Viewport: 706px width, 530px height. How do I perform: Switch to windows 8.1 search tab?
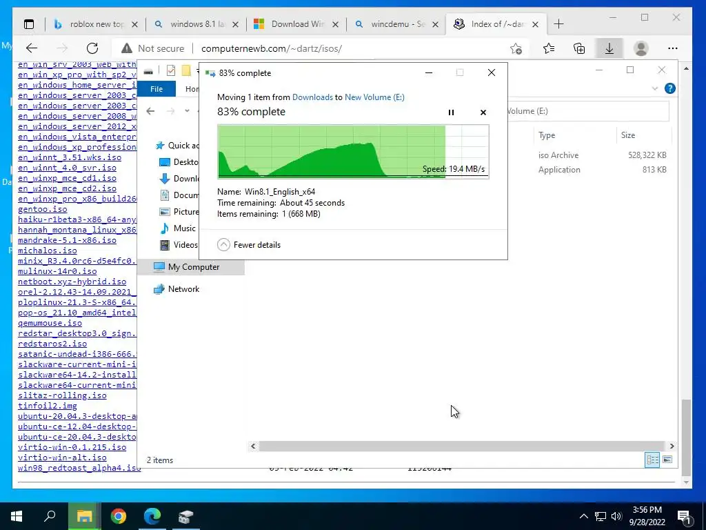pos(196,24)
